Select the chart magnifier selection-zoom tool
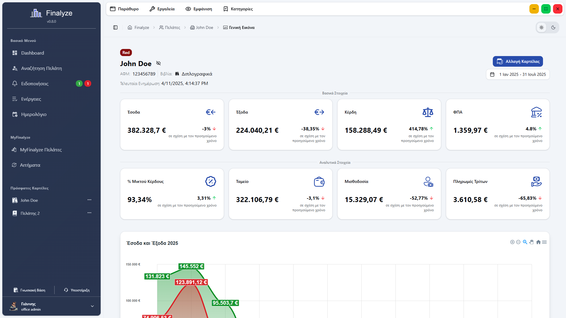Viewport: 566px width, 318px height. pyautogui.click(x=525, y=242)
